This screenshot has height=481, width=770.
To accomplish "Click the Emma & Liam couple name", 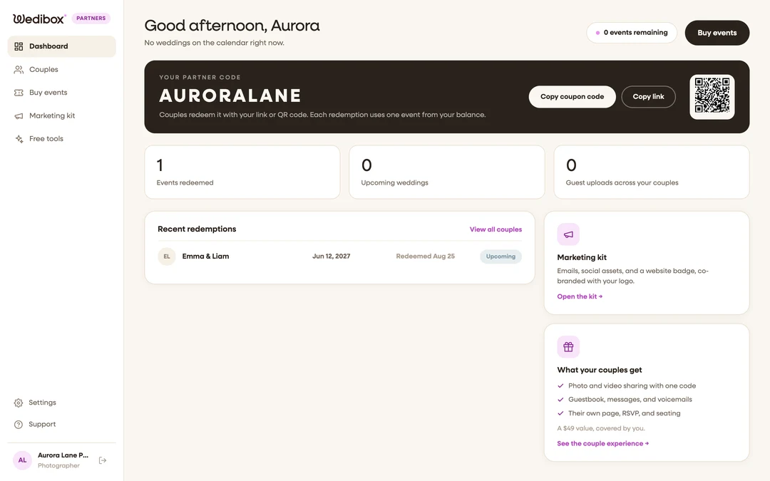I will pos(205,257).
